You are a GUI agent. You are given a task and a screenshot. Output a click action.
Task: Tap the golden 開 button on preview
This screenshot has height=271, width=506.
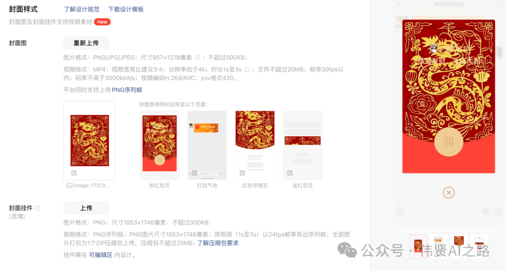[x=448, y=142]
